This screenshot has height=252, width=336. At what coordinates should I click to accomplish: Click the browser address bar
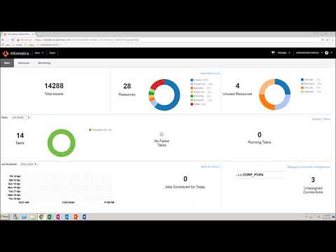tap(168, 40)
